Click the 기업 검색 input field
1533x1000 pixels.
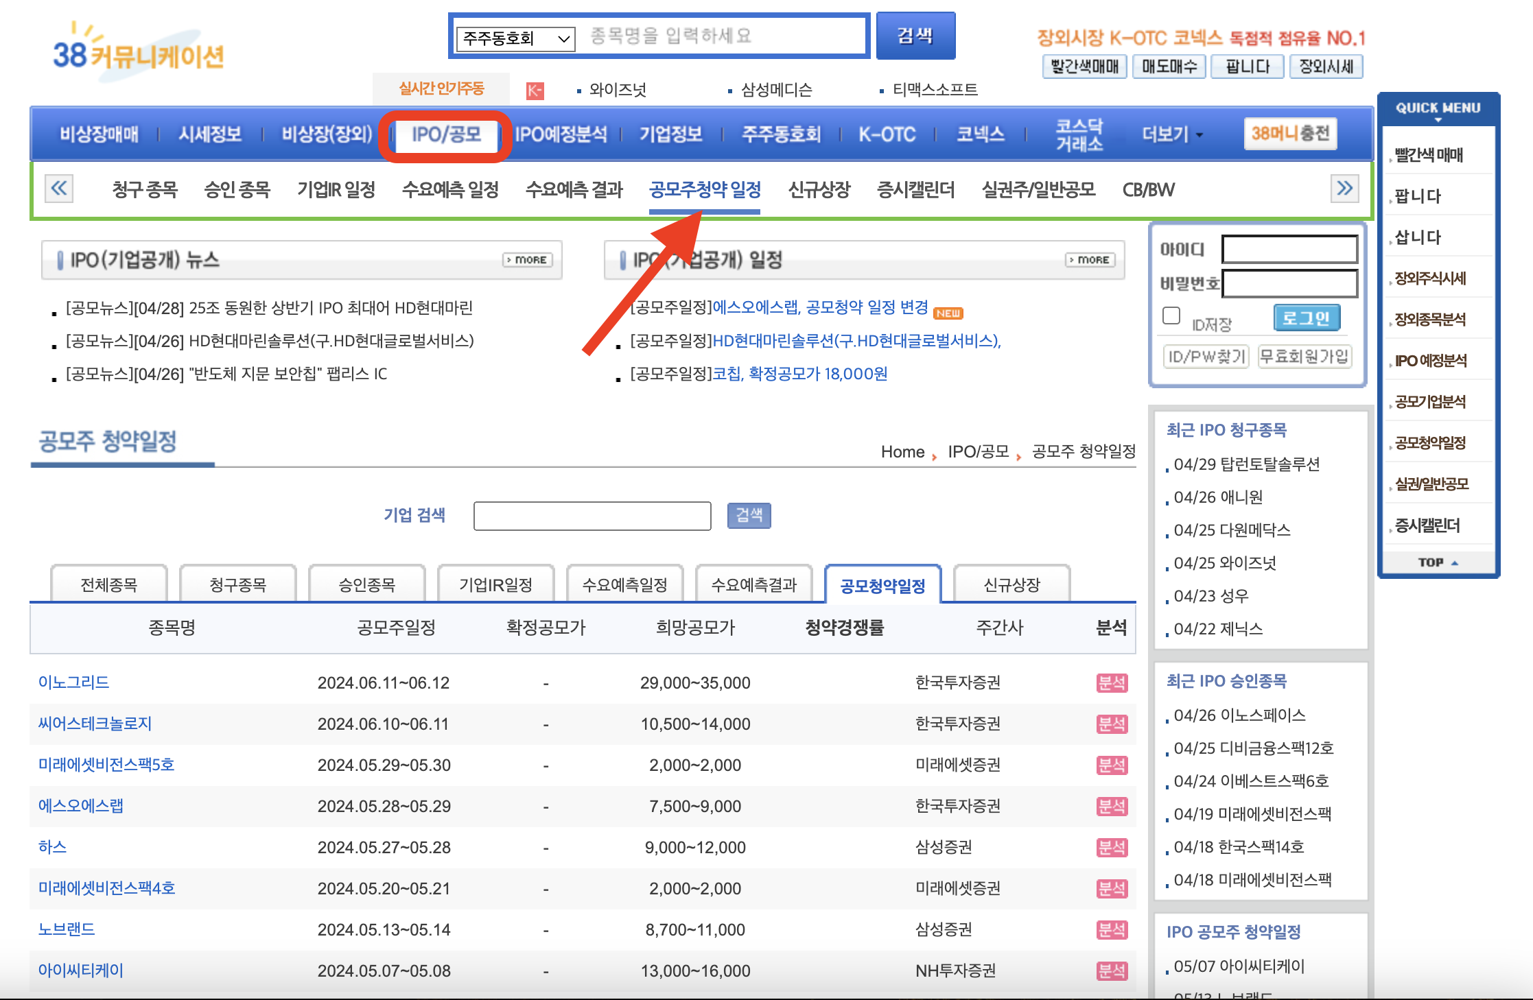click(x=592, y=516)
